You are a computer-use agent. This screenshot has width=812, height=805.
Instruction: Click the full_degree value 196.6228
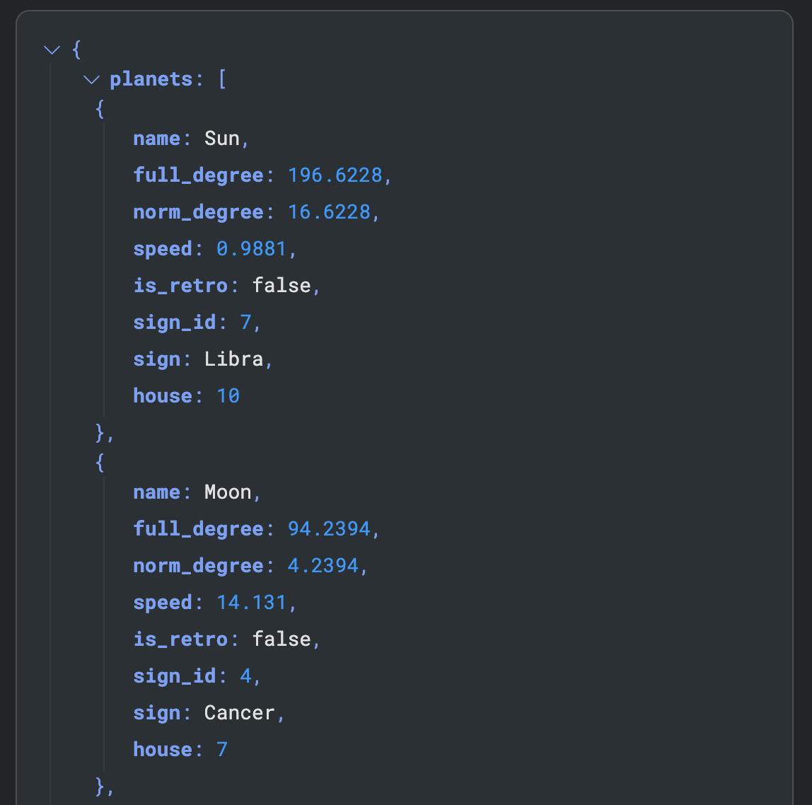(335, 175)
